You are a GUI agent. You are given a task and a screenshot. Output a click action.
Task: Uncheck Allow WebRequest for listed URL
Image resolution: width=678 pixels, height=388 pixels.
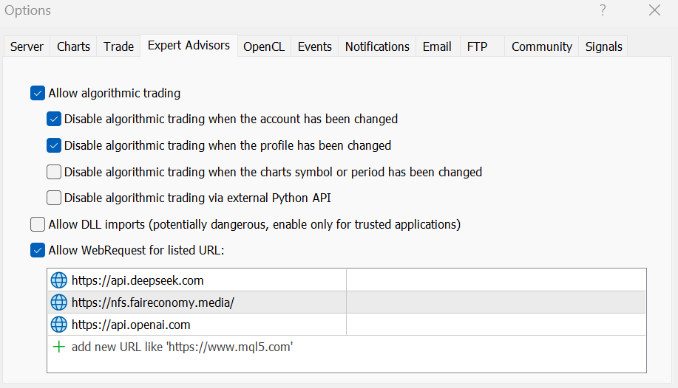(x=38, y=250)
